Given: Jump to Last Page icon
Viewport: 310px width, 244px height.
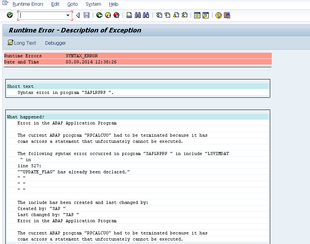Looking at the screenshot, I should click(x=185, y=15).
